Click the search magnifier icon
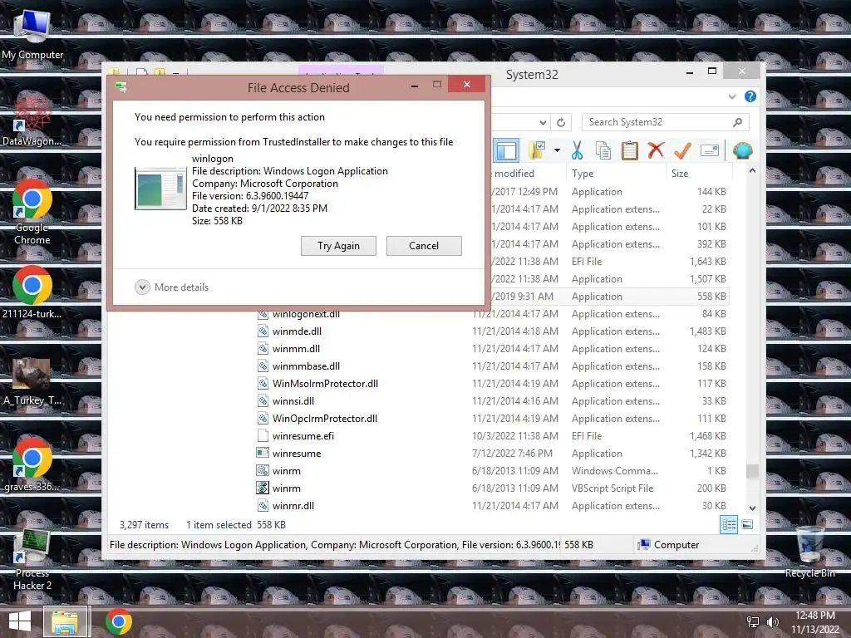Screen dimensions: 851x638 pos(737,122)
